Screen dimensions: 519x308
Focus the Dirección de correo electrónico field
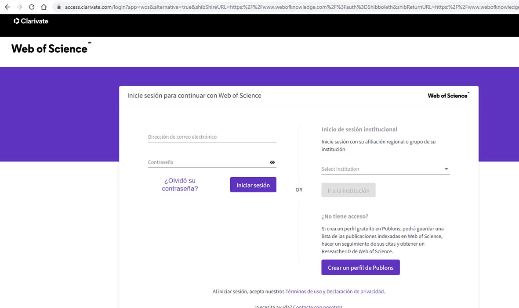[212, 137]
